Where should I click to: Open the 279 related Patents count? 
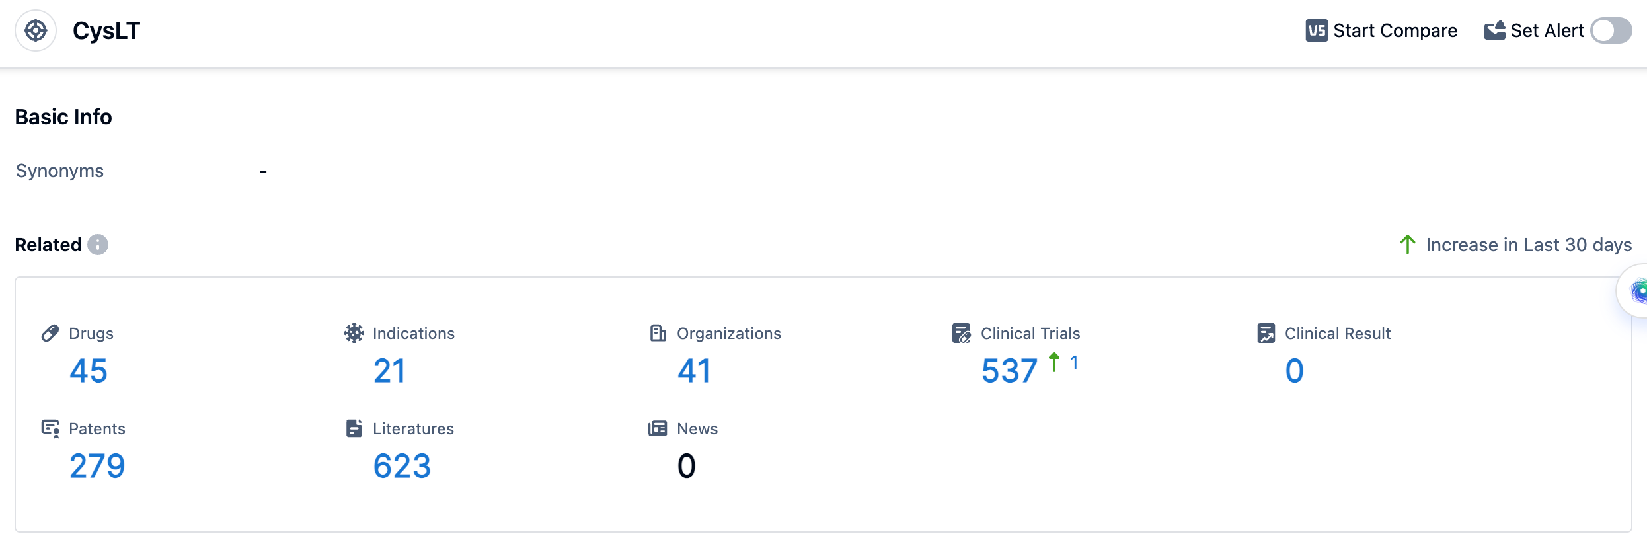[x=97, y=466]
